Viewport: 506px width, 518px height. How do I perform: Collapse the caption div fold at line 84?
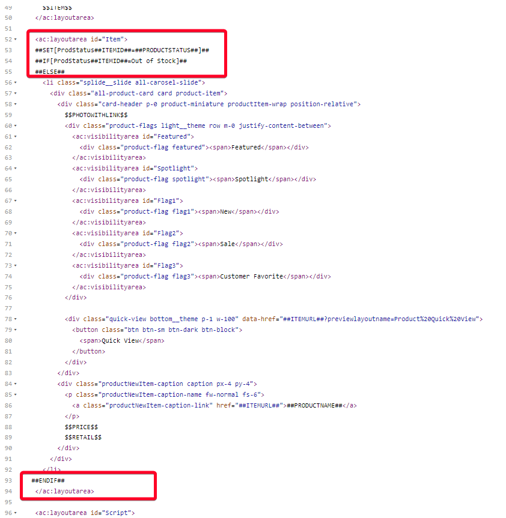point(16,384)
